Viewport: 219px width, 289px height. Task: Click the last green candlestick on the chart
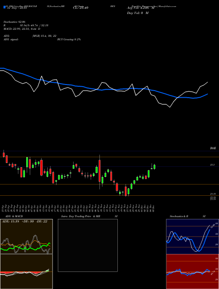click(x=154, y=167)
